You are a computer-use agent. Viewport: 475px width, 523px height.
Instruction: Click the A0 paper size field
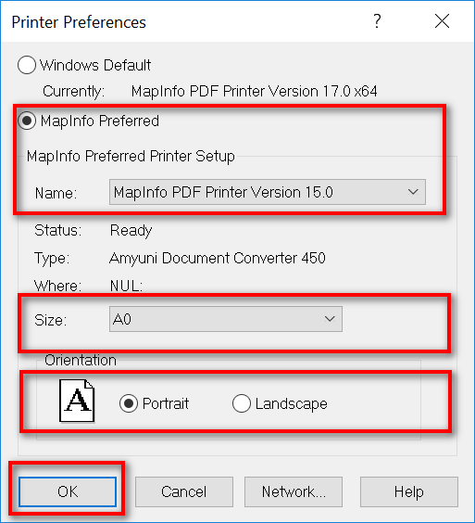point(226,319)
